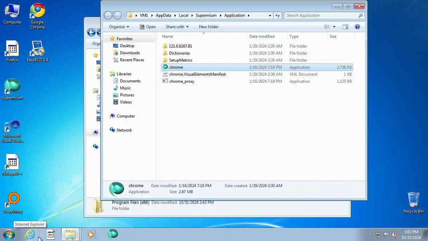Click the taskbar clock and date

[411, 235]
